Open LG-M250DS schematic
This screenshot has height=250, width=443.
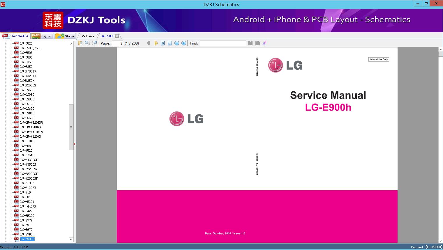point(28,85)
